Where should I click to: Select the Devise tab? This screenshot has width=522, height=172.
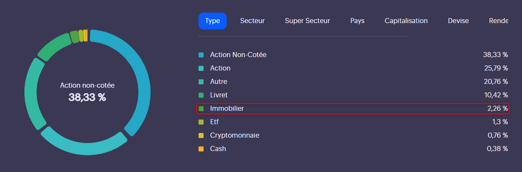tap(458, 21)
